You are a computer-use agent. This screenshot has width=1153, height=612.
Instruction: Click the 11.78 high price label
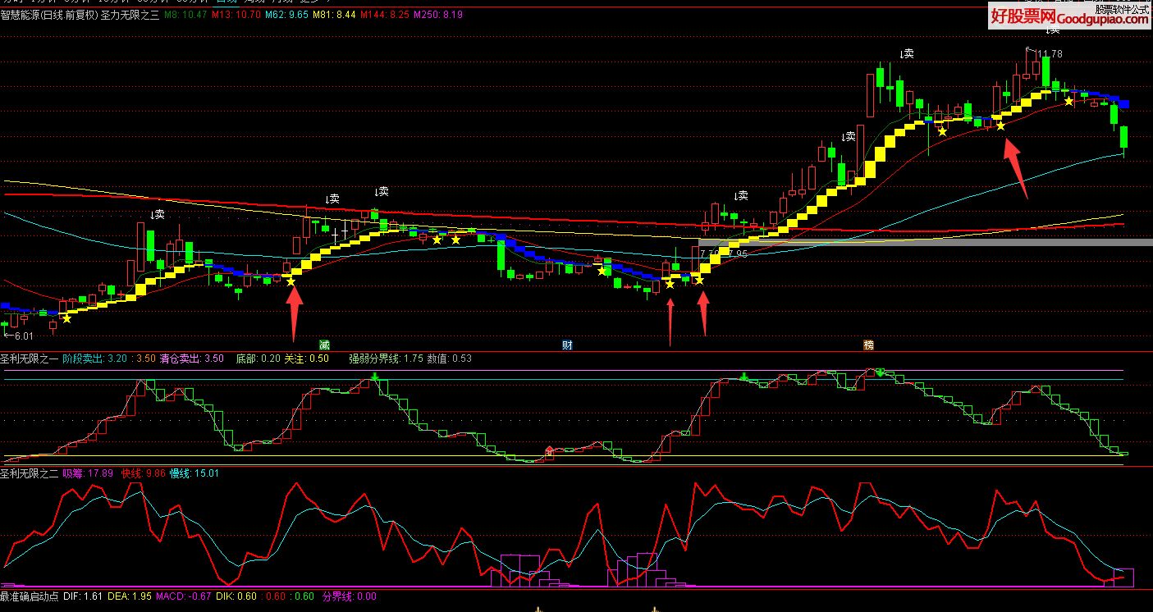pyautogui.click(x=1050, y=54)
